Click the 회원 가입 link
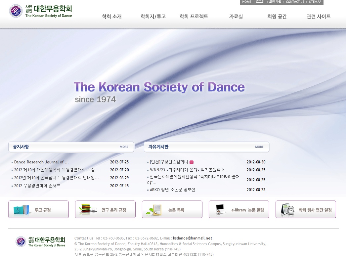 click(275, 2)
